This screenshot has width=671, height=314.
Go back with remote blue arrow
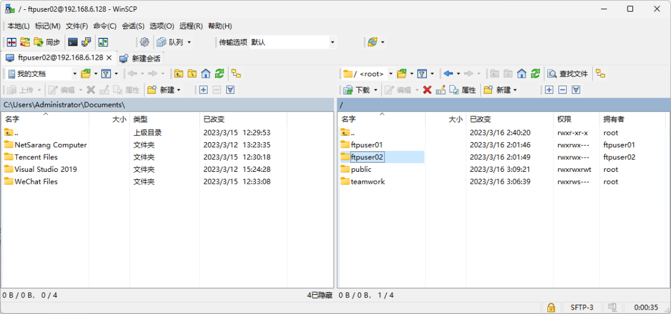click(x=448, y=74)
